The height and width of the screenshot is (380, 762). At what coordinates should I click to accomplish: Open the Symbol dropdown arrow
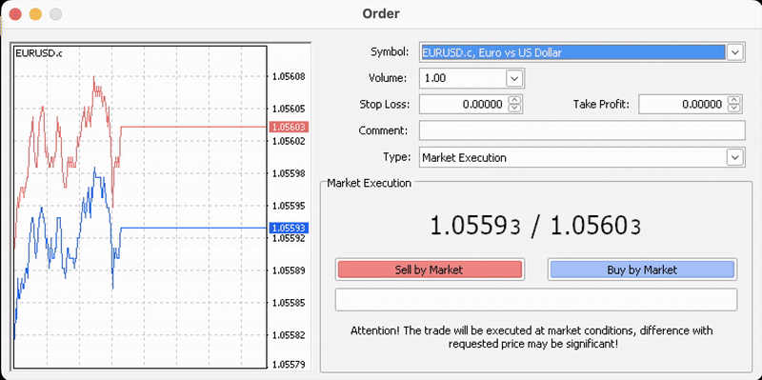(x=735, y=52)
